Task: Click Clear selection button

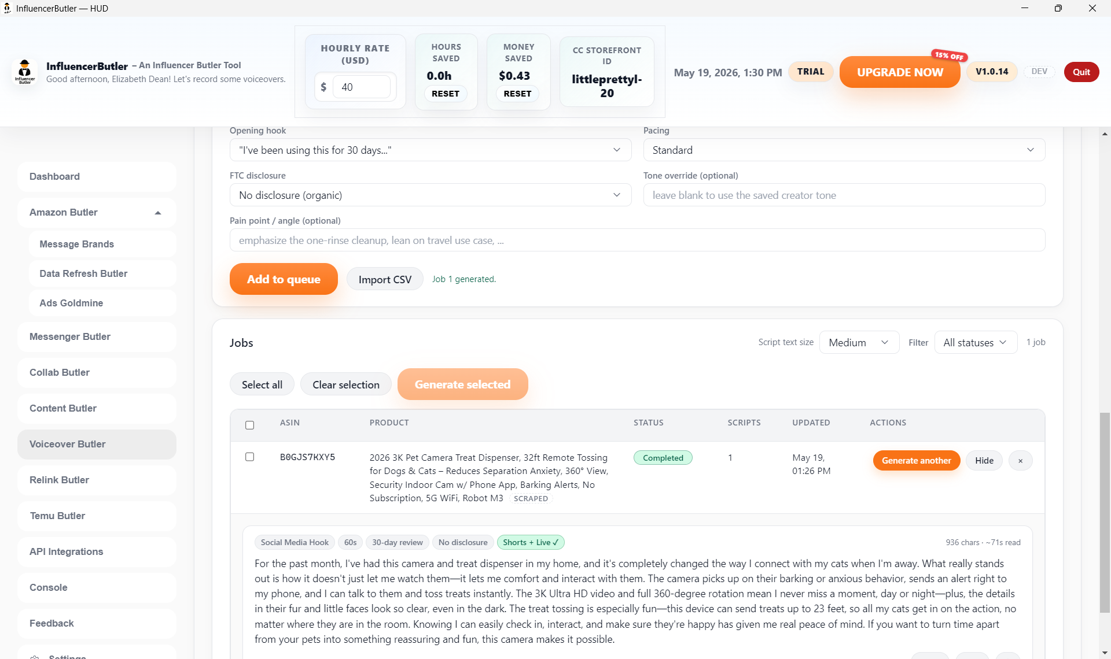Action: pos(345,384)
